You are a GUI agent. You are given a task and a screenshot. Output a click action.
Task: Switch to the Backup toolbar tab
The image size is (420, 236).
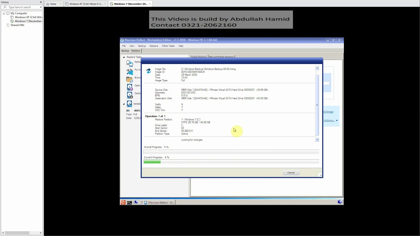tap(125, 51)
